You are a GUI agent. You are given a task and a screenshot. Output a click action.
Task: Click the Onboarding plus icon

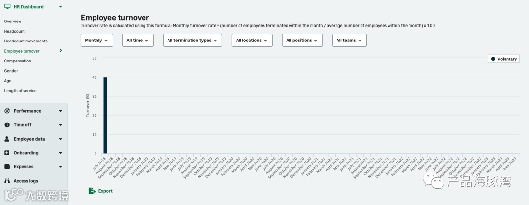click(x=7, y=153)
